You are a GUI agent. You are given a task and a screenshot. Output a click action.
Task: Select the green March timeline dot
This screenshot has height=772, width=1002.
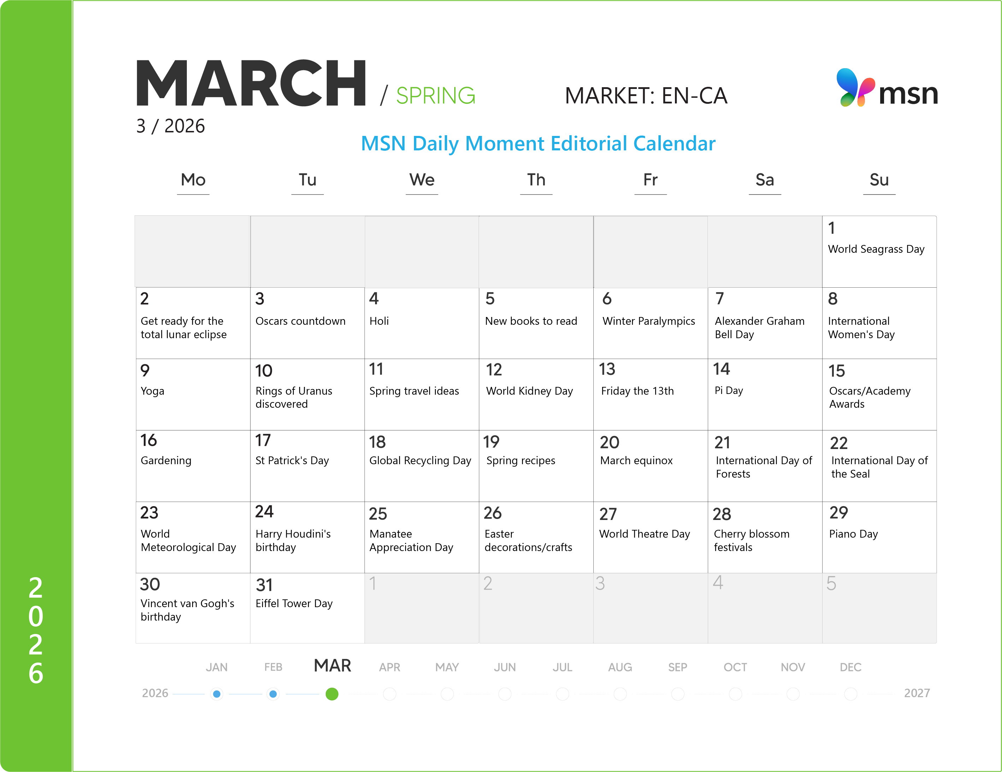click(332, 694)
